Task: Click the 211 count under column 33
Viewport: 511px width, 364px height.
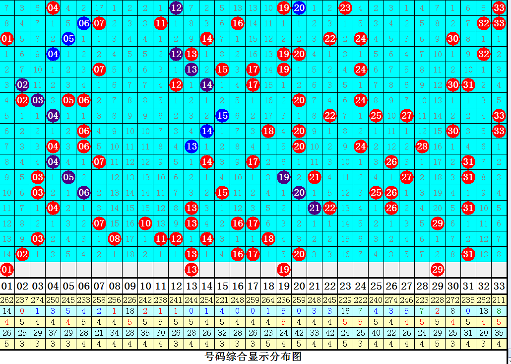Action: [499, 300]
